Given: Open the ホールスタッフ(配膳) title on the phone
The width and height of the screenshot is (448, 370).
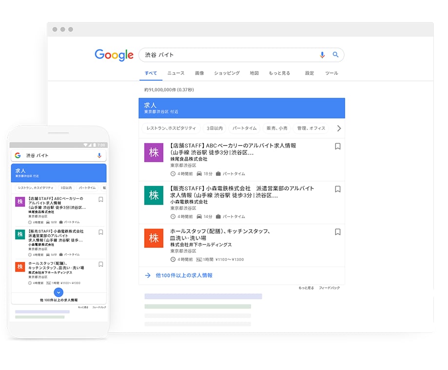Looking at the screenshot, I should click(x=56, y=266).
